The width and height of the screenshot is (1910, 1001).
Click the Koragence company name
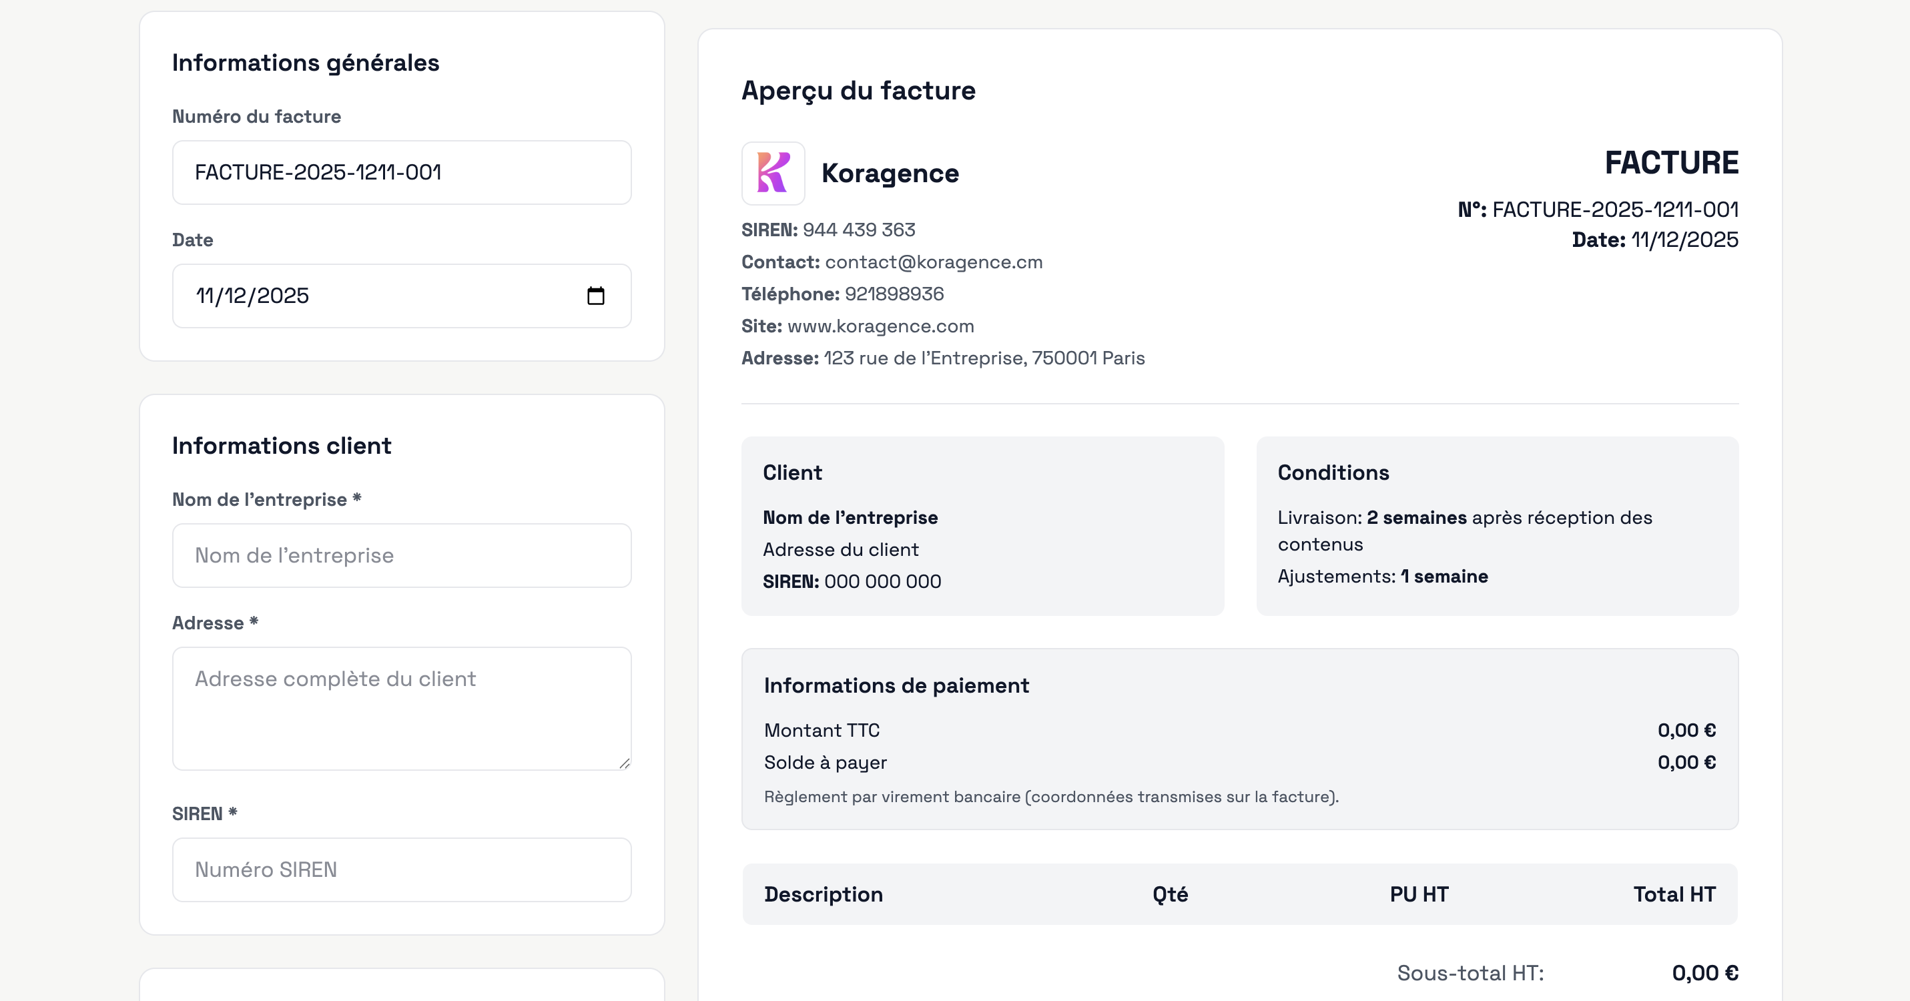click(x=890, y=174)
